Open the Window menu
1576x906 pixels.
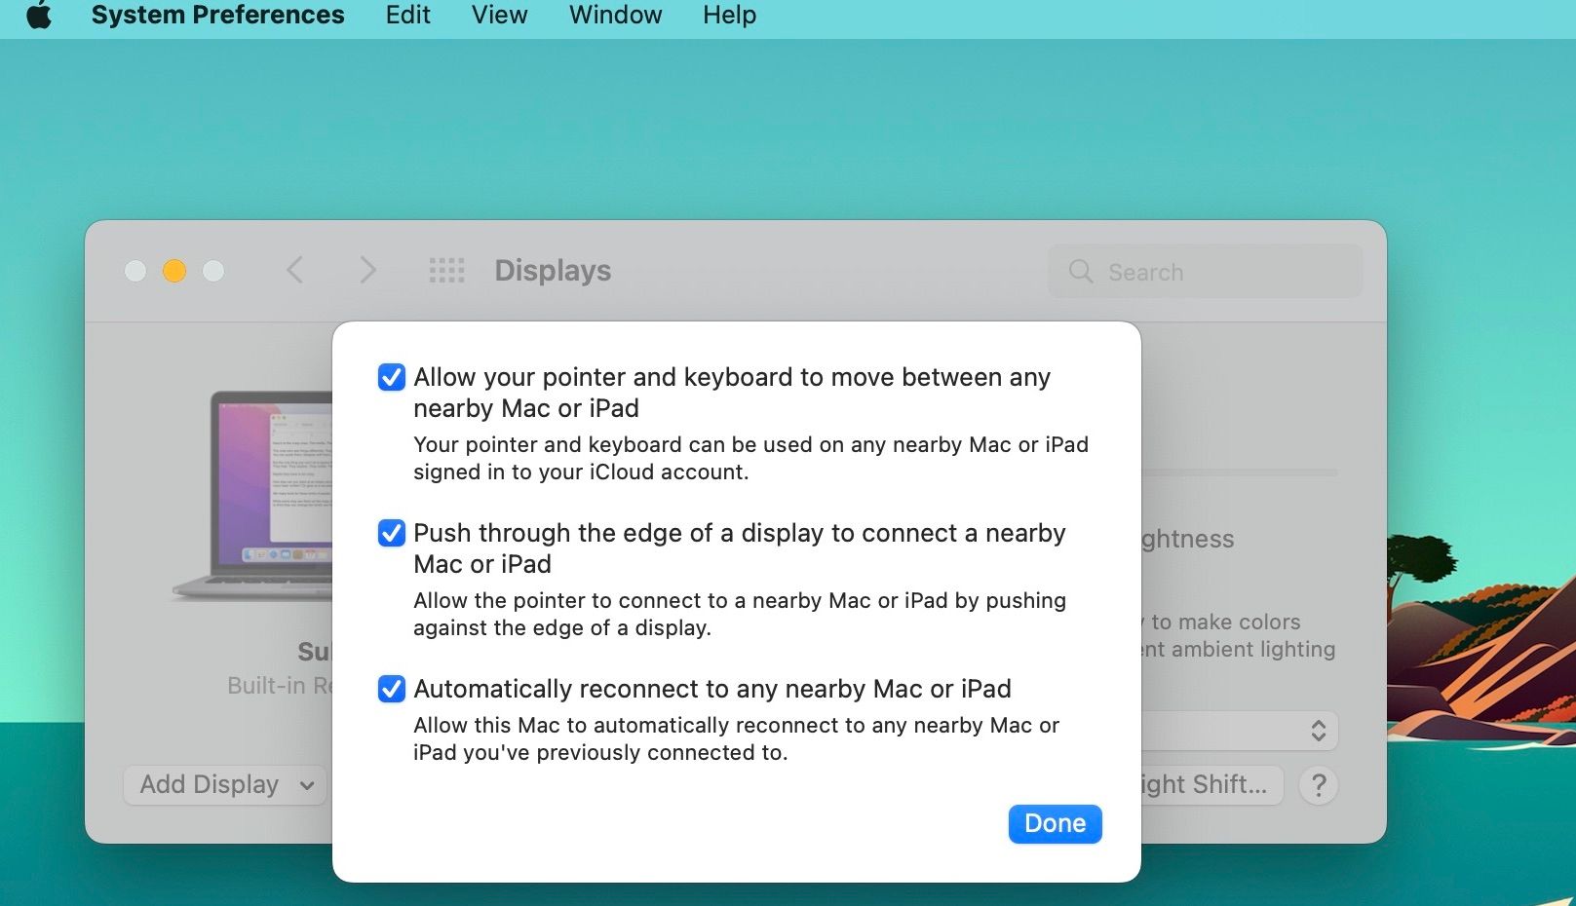(615, 16)
